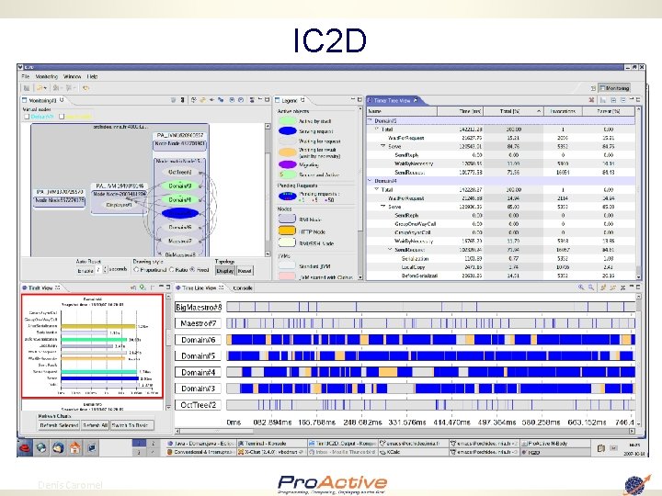Viewport: 662px width, 496px height.
Task: Select the Timer Tree View tab
Action: click(x=393, y=100)
